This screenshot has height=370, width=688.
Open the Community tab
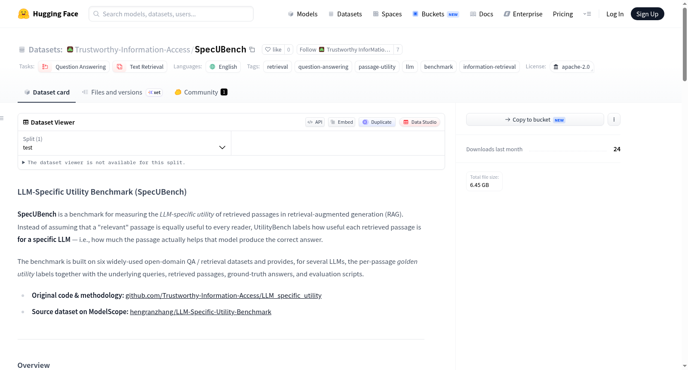coord(201,92)
